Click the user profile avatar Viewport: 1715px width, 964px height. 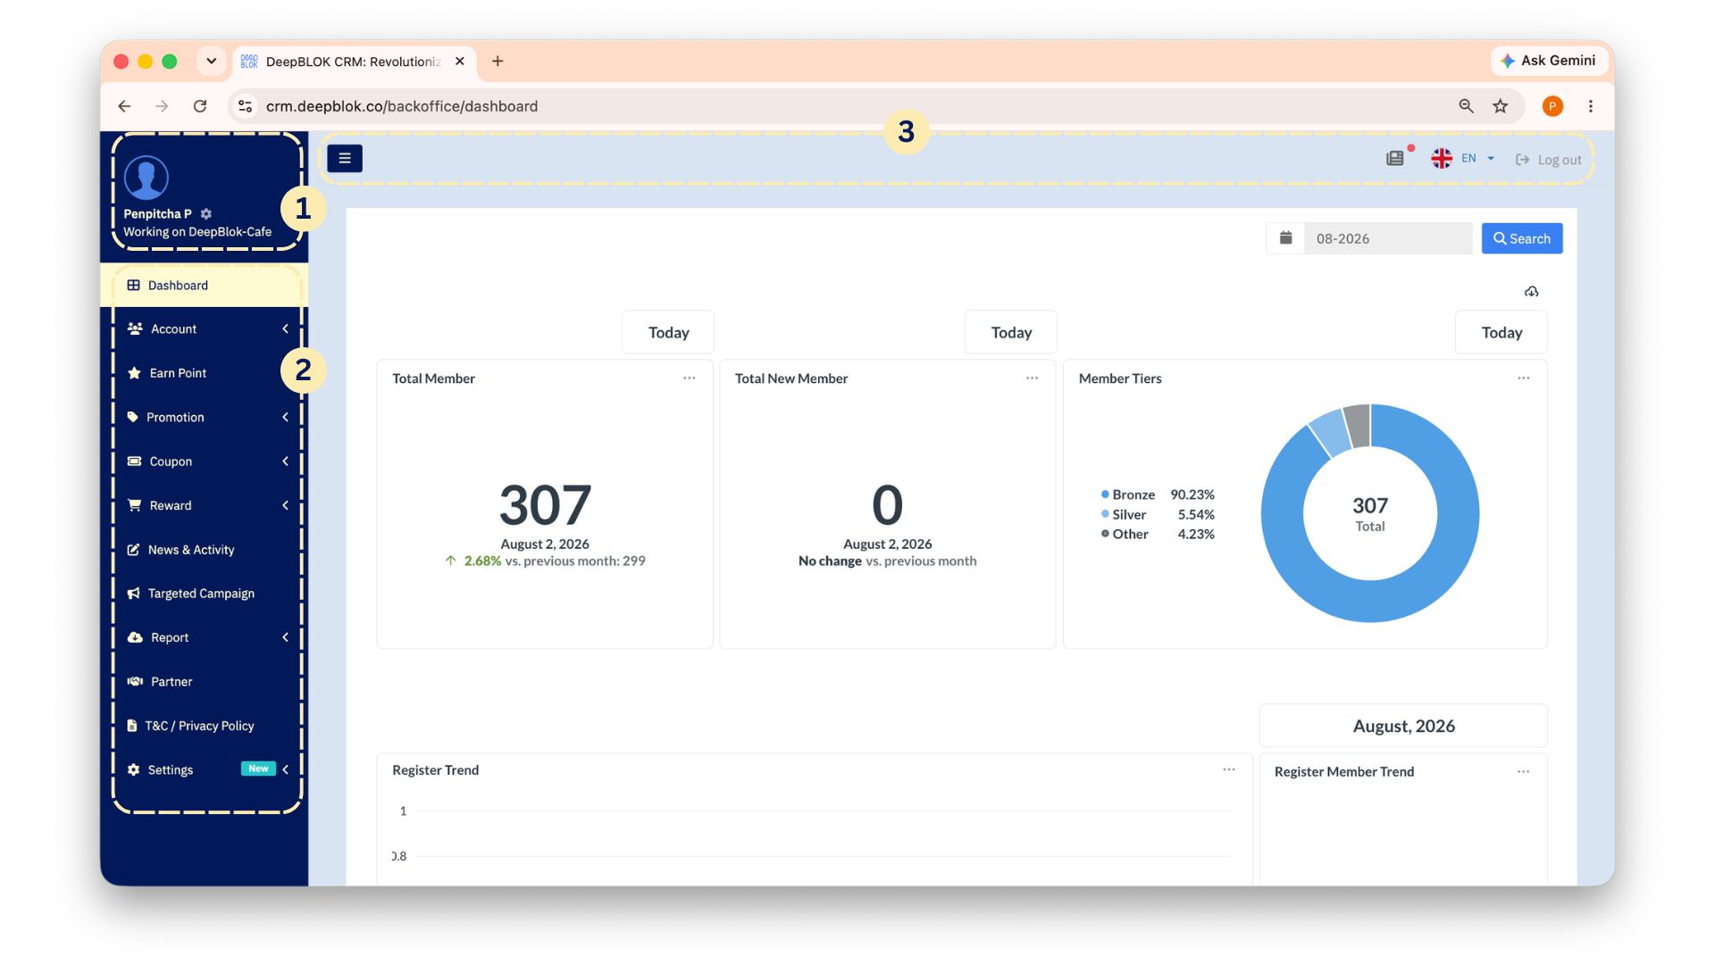click(x=146, y=177)
